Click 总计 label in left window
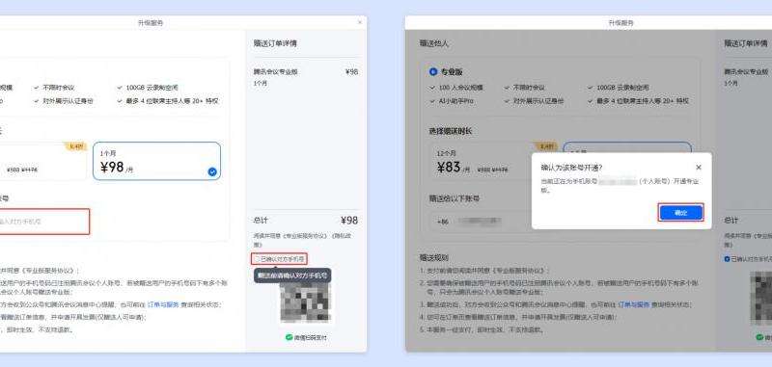This screenshot has height=367, width=772. (261, 221)
